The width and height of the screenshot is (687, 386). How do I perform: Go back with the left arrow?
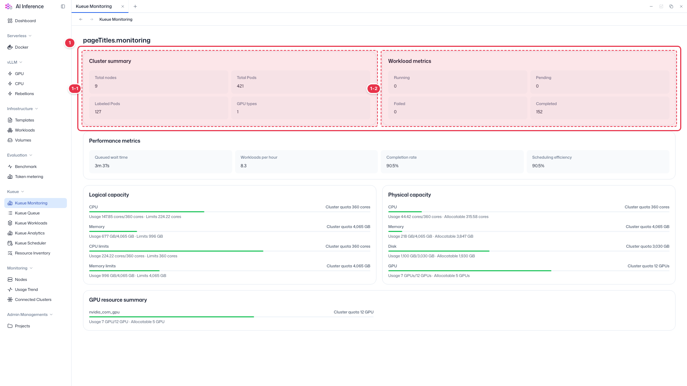81,19
